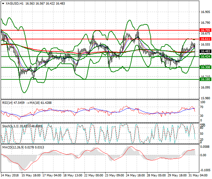Select the green 16.308 support price tag
This screenshot has height=179, width=212.
[205, 67]
